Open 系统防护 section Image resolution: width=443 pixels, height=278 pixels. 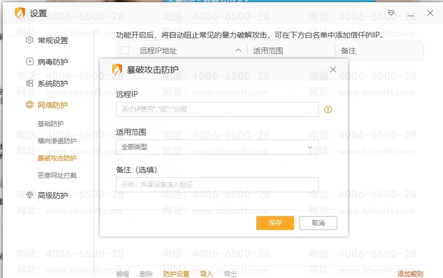pos(53,84)
